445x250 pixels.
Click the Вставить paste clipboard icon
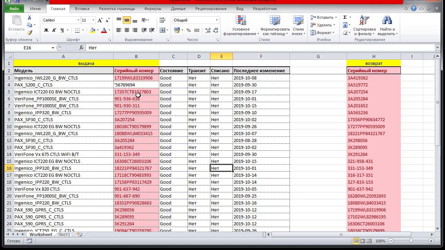click(16, 20)
